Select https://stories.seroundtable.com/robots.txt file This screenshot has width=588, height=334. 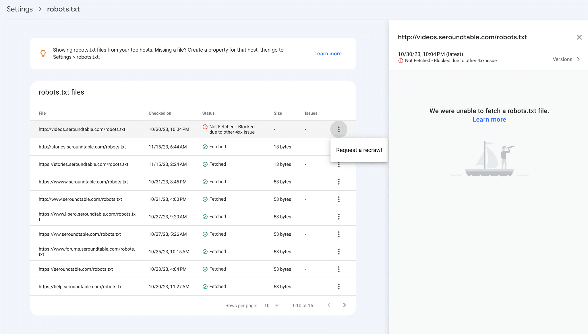(83, 164)
